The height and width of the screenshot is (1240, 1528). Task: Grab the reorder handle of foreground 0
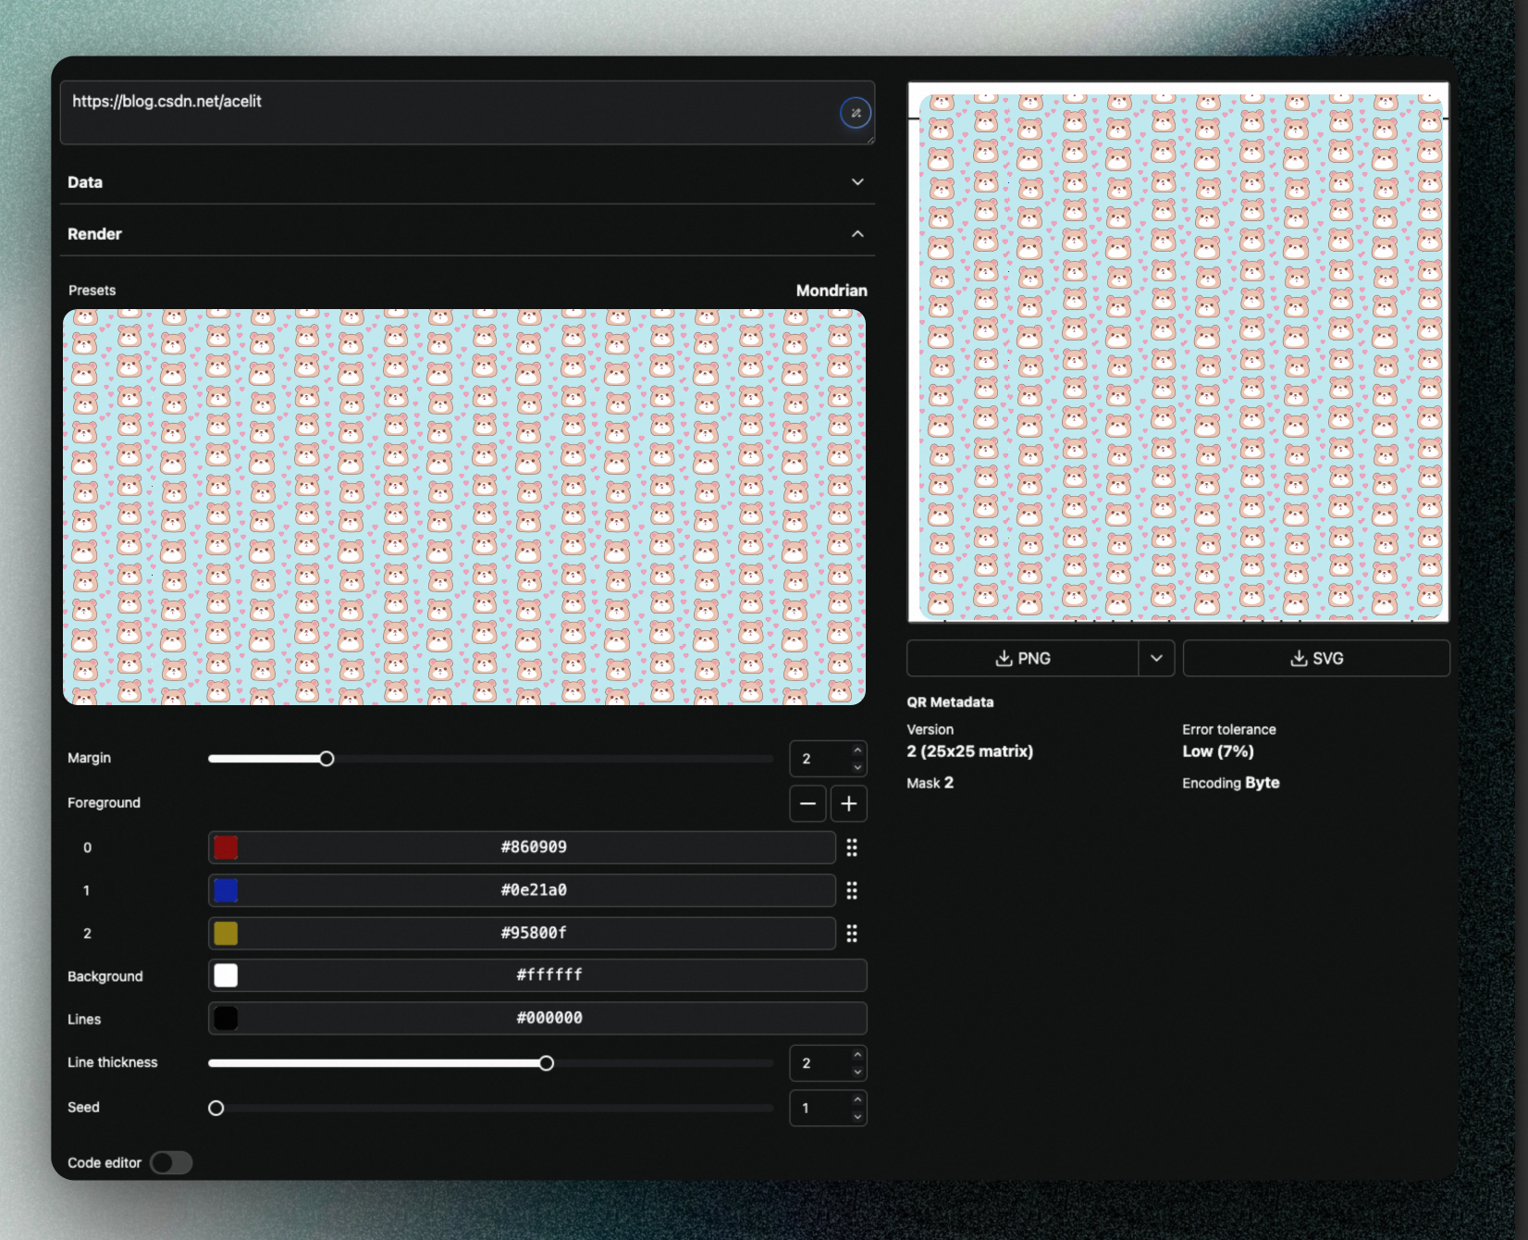[x=852, y=847]
